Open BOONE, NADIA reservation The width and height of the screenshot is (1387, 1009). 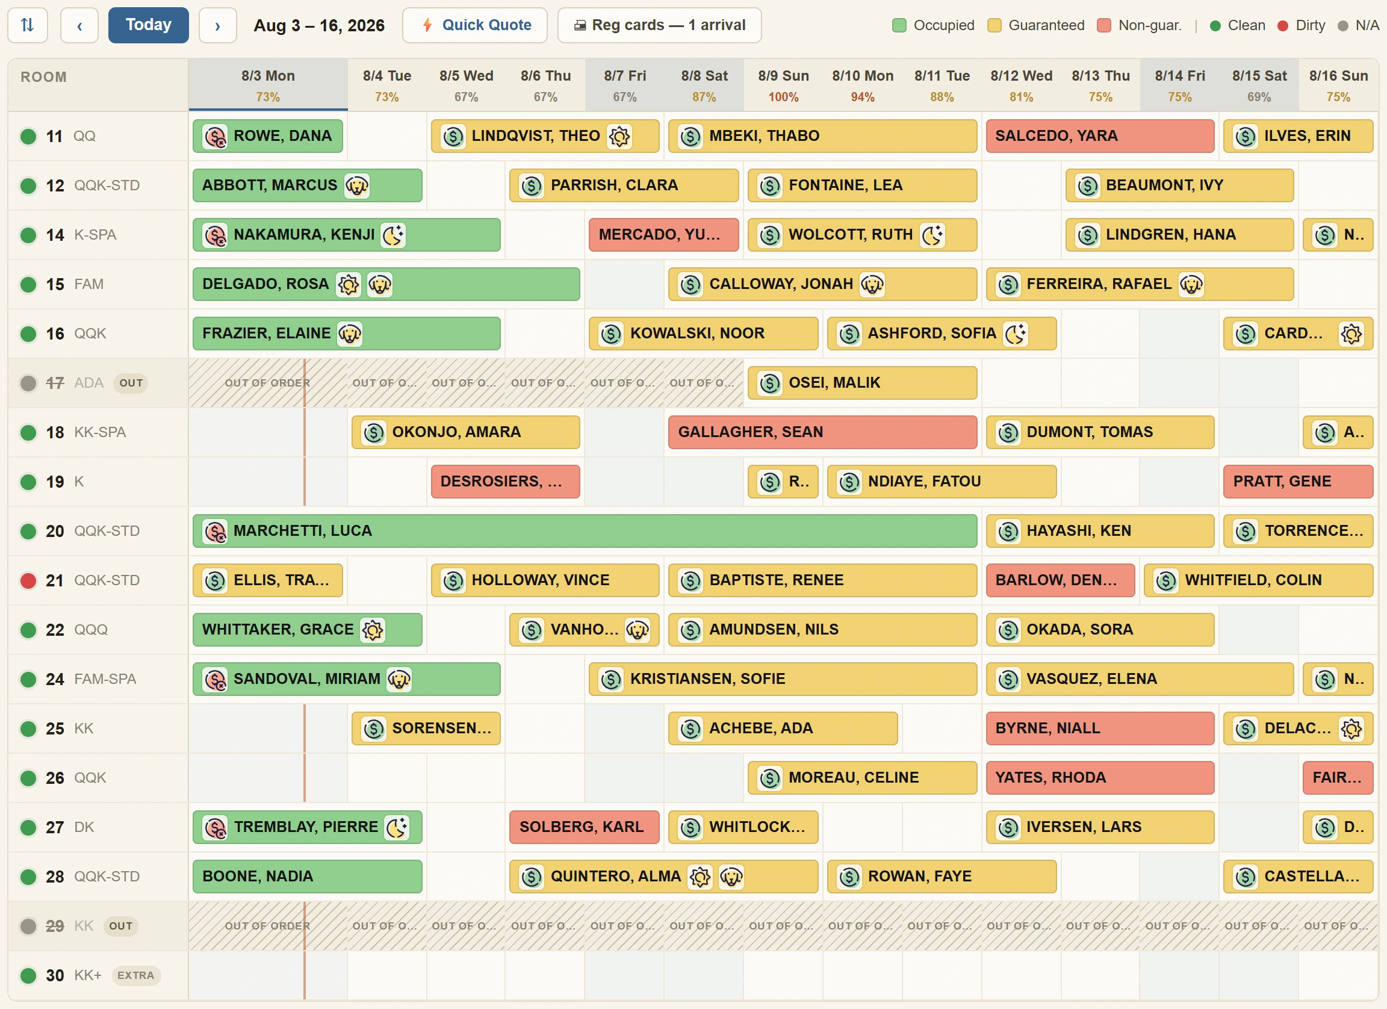click(x=307, y=877)
